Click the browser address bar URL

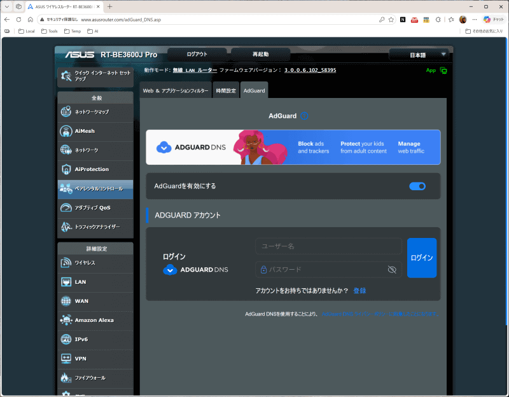coord(121,20)
